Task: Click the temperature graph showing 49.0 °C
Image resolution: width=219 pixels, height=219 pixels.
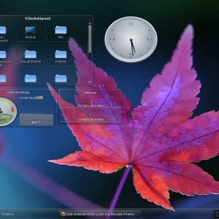Action: click(x=36, y=119)
